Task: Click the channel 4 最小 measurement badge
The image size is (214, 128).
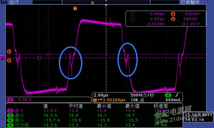Action: [10, 120]
